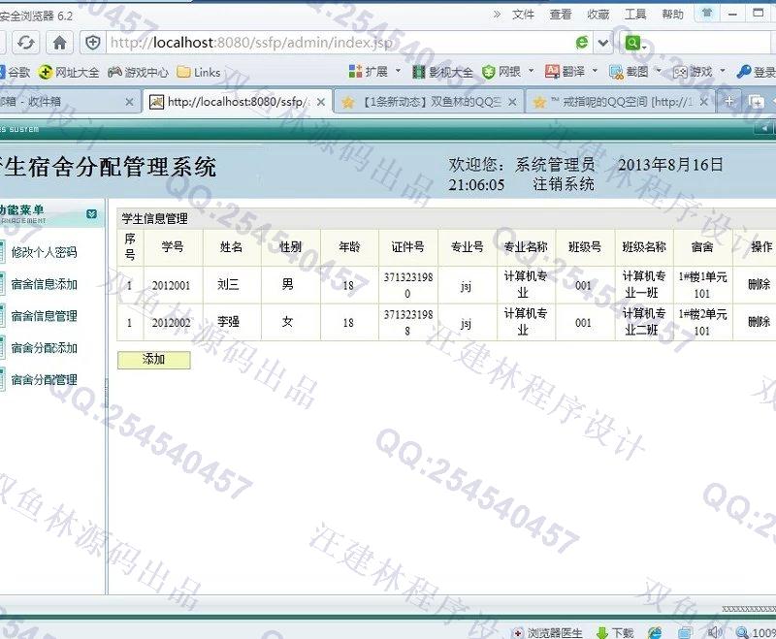The height and width of the screenshot is (639, 776).
Task: Open the 扩展 toolbar item
Action: point(369,72)
